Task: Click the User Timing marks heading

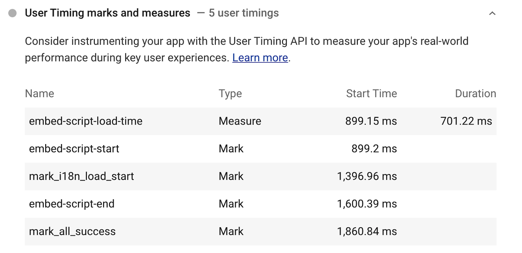Action: [x=107, y=13]
